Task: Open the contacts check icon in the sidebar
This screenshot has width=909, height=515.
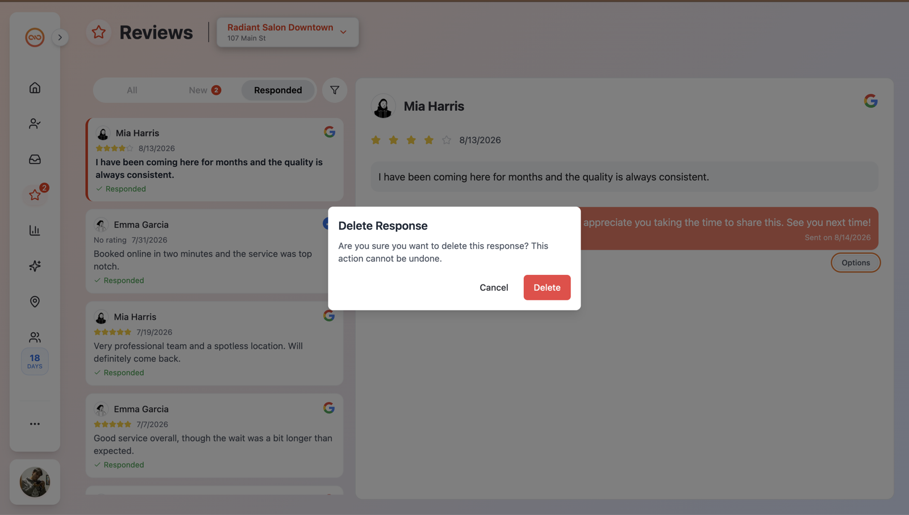Action: pyautogui.click(x=35, y=123)
